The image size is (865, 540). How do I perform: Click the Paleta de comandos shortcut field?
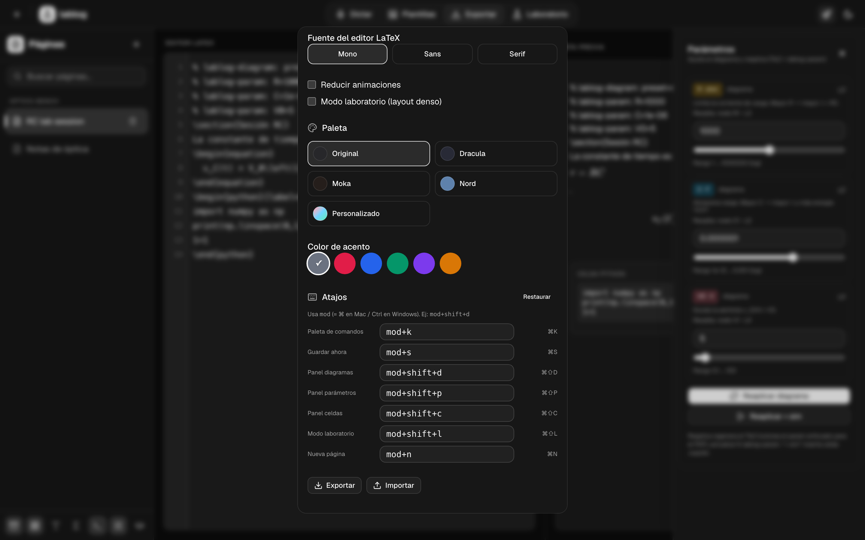click(x=446, y=332)
